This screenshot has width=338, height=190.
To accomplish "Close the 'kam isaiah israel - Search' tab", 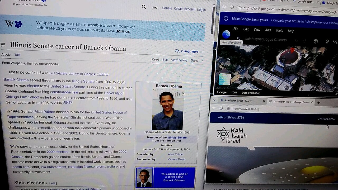I will click(264, 101).
